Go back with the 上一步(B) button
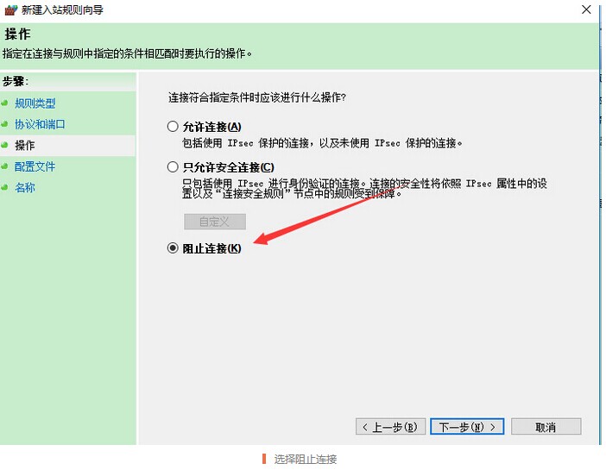Image resolution: width=606 pixels, height=476 pixels. click(x=390, y=427)
